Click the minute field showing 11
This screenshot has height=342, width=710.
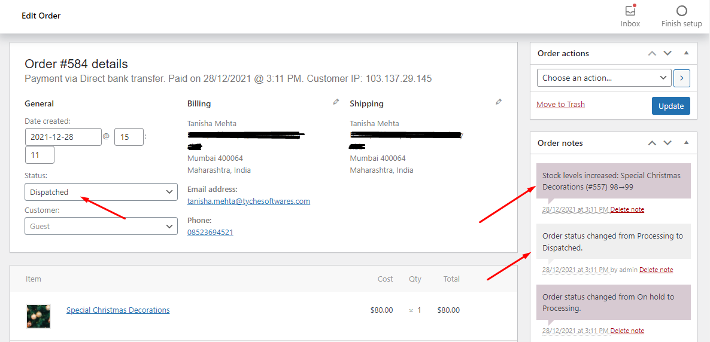pos(40,155)
